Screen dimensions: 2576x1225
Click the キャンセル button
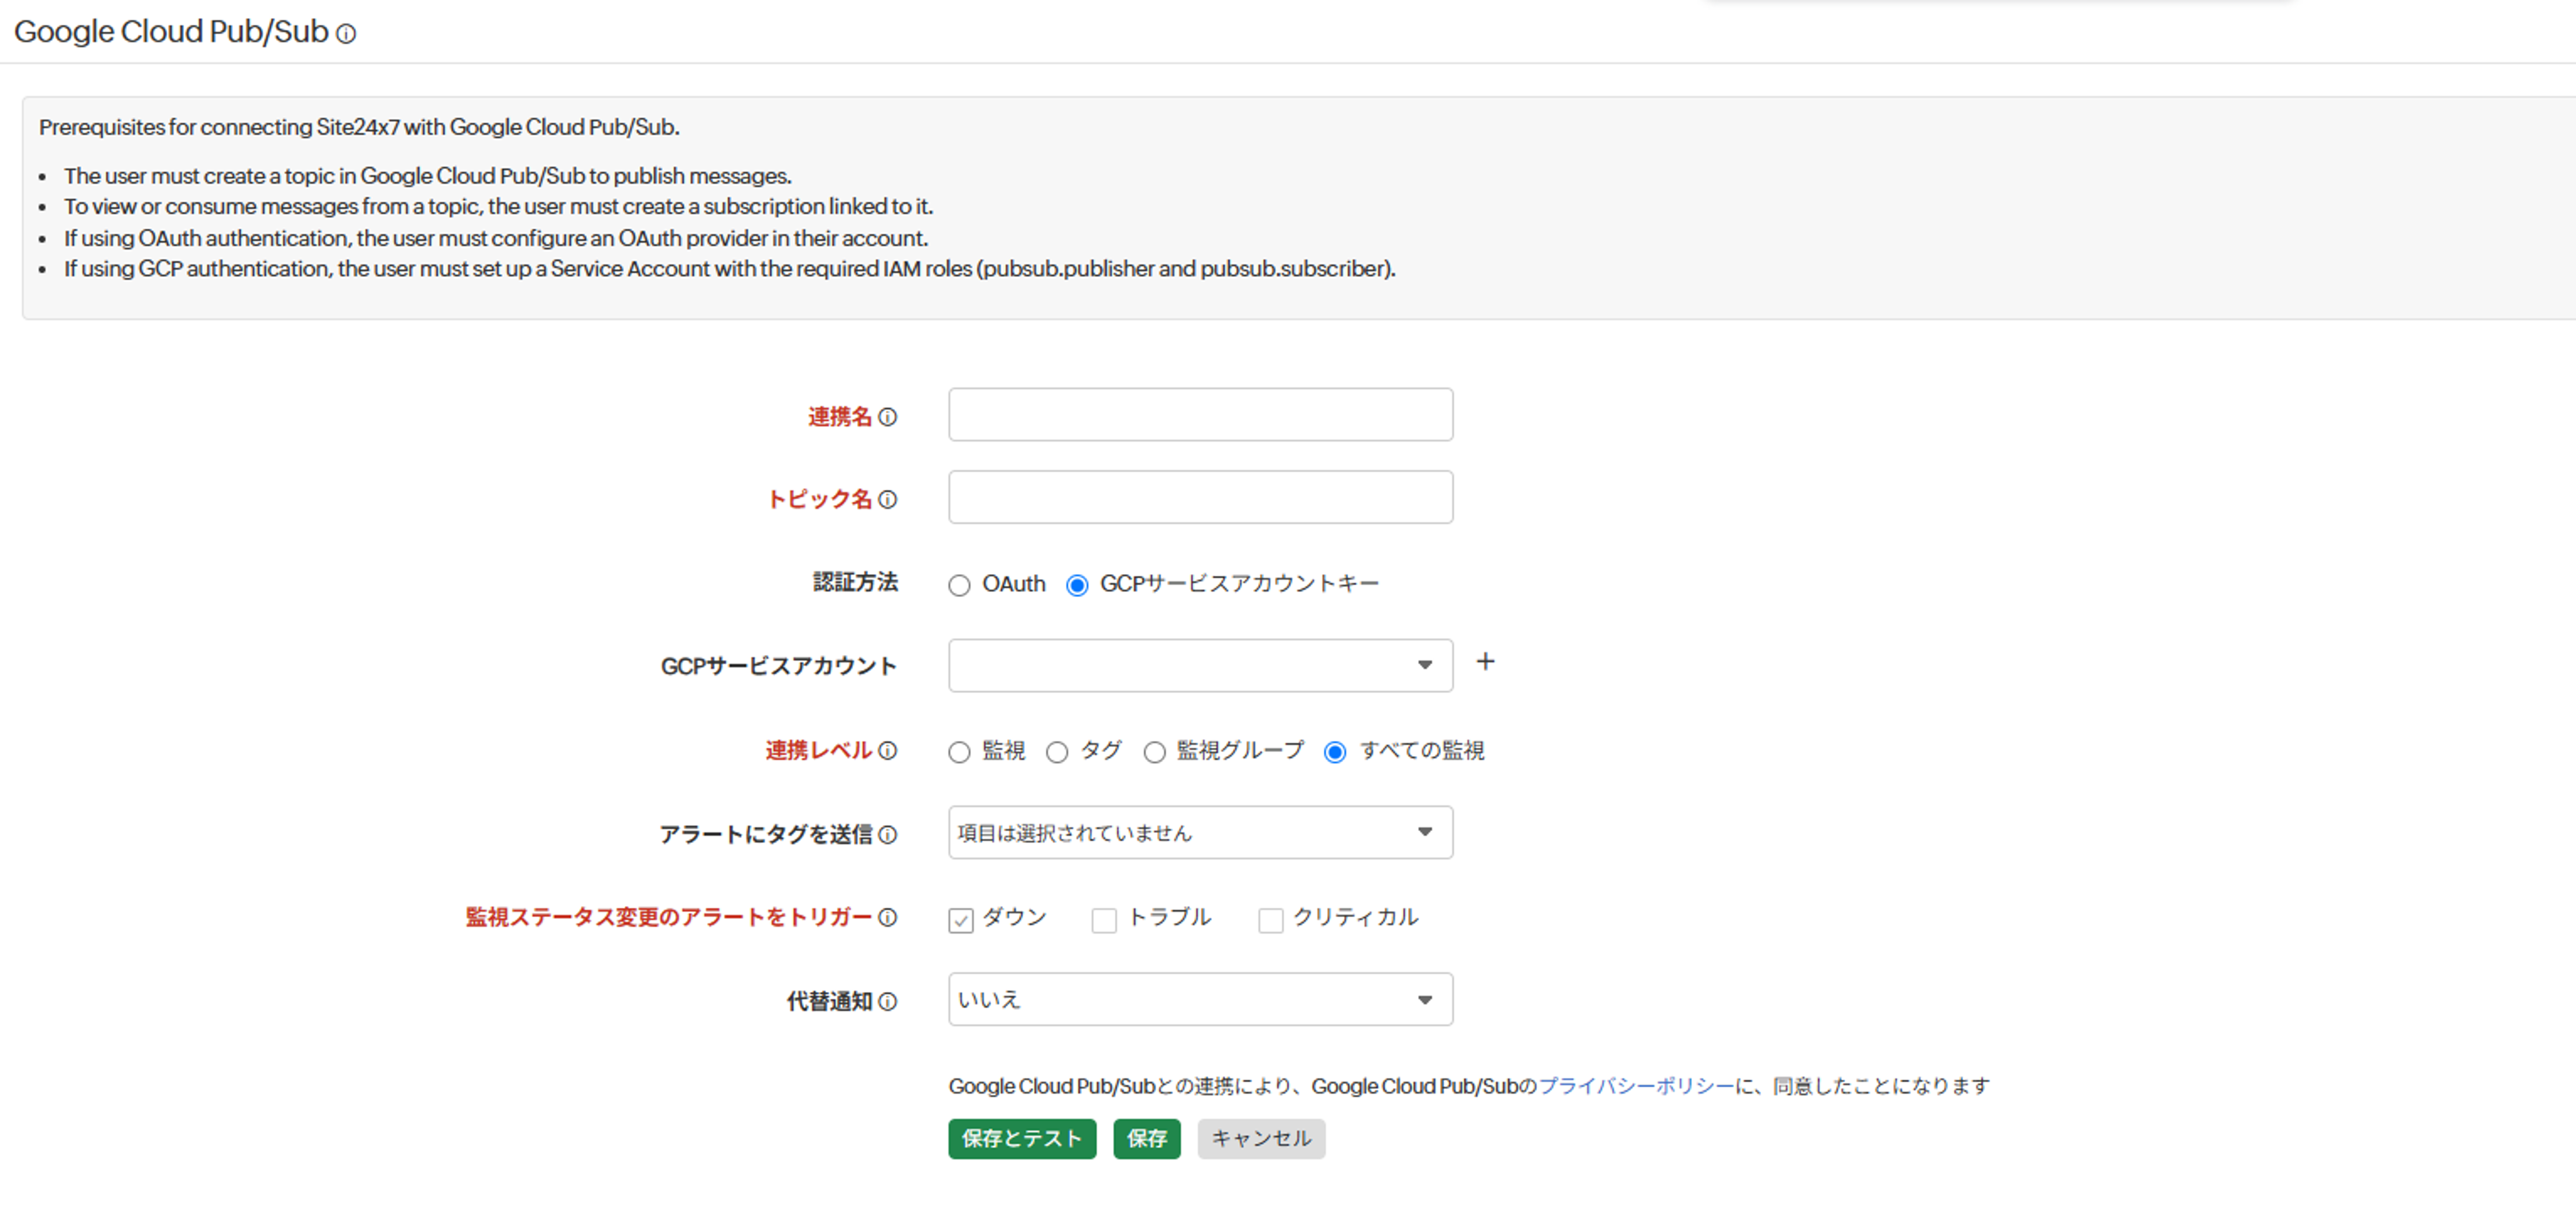coord(1261,1138)
